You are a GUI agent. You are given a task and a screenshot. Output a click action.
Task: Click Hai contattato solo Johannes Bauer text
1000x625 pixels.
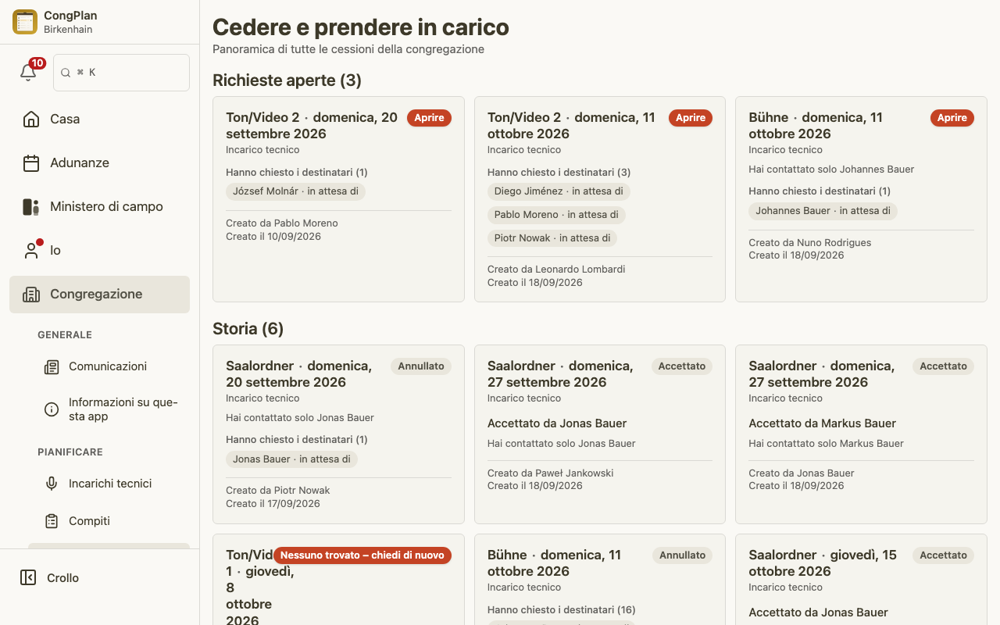pyautogui.click(x=831, y=170)
